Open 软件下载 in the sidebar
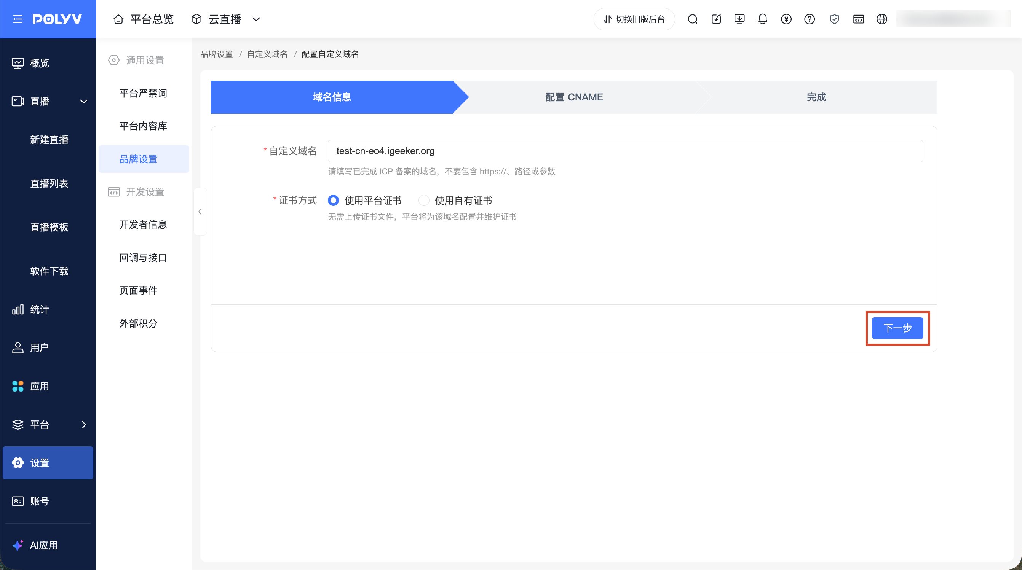 [x=49, y=271]
